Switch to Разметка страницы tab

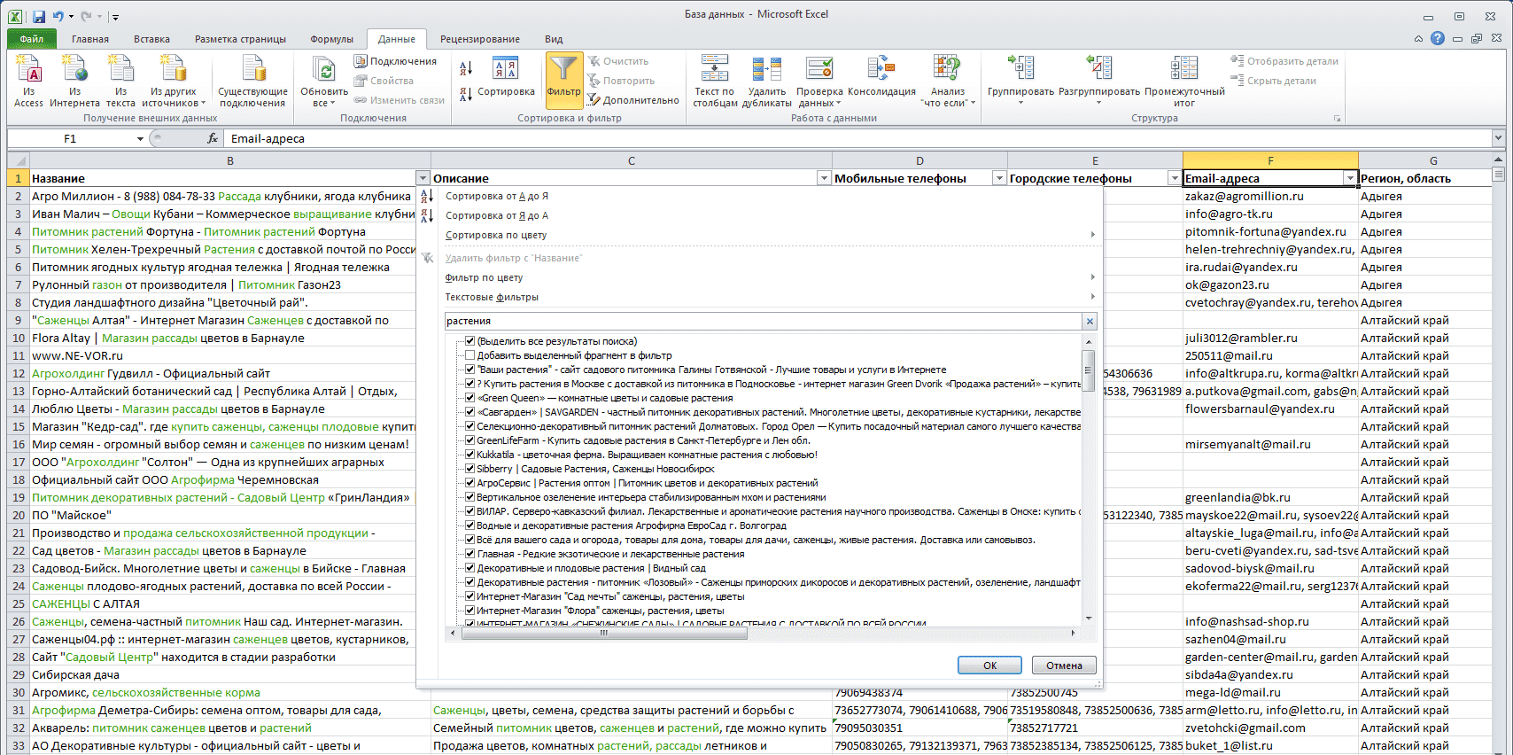coord(240,39)
